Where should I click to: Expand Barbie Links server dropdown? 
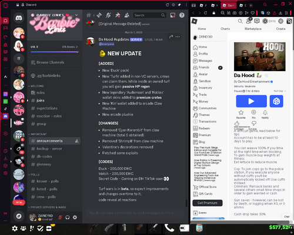[x=76, y=15]
